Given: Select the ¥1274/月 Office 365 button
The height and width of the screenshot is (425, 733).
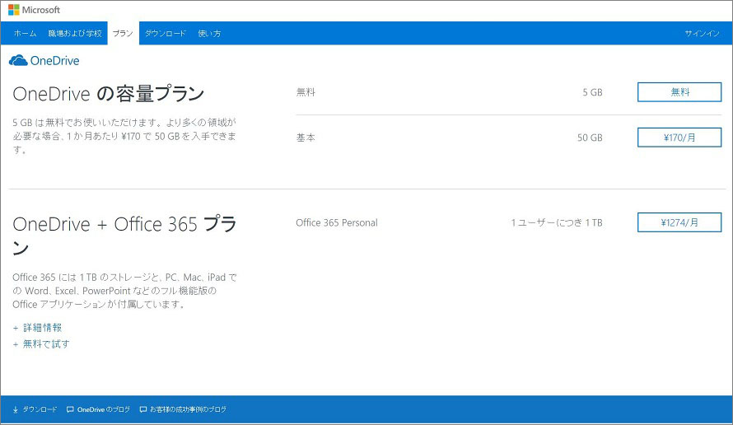Looking at the screenshot, I should (x=679, y=222).
